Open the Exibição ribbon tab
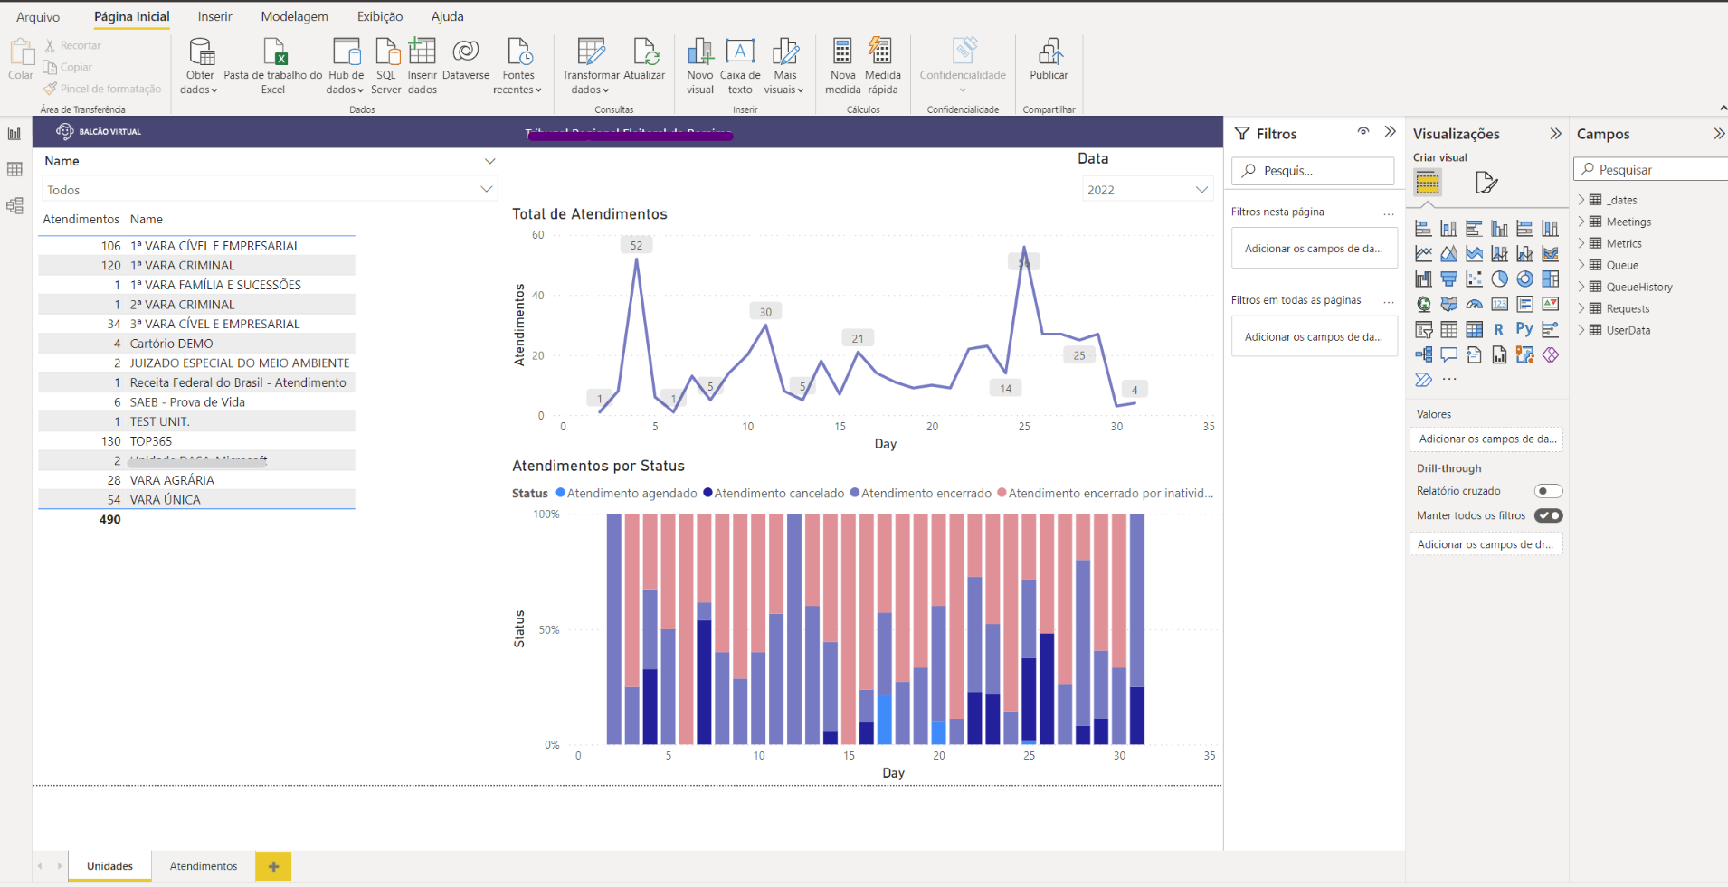Image resolution: width=1728 pixels, height=887 pixels. pos(380,16)
